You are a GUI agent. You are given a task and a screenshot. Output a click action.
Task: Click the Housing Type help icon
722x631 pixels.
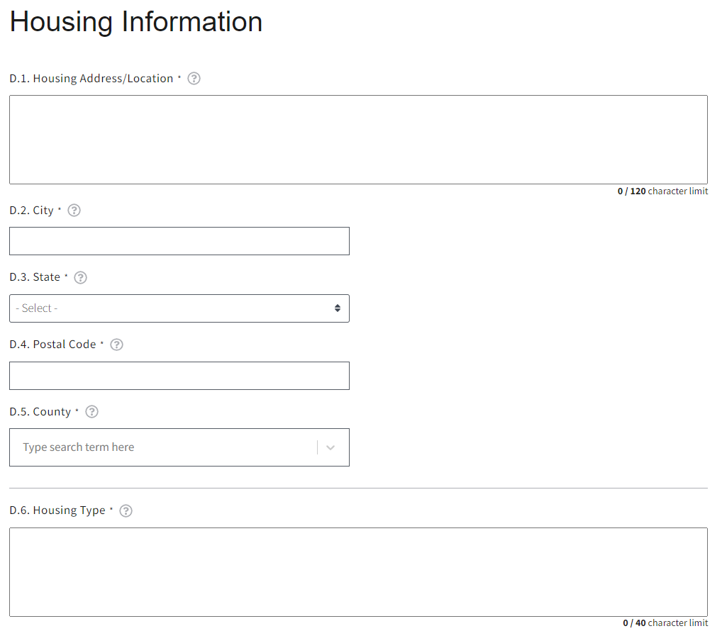coord(126,510)
